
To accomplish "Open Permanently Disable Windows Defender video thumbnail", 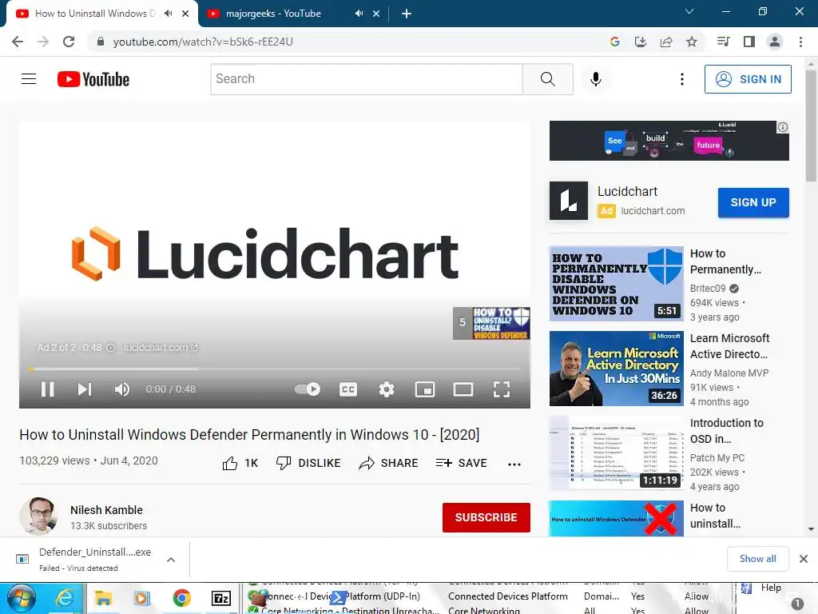I will click(x=616, y=284).
